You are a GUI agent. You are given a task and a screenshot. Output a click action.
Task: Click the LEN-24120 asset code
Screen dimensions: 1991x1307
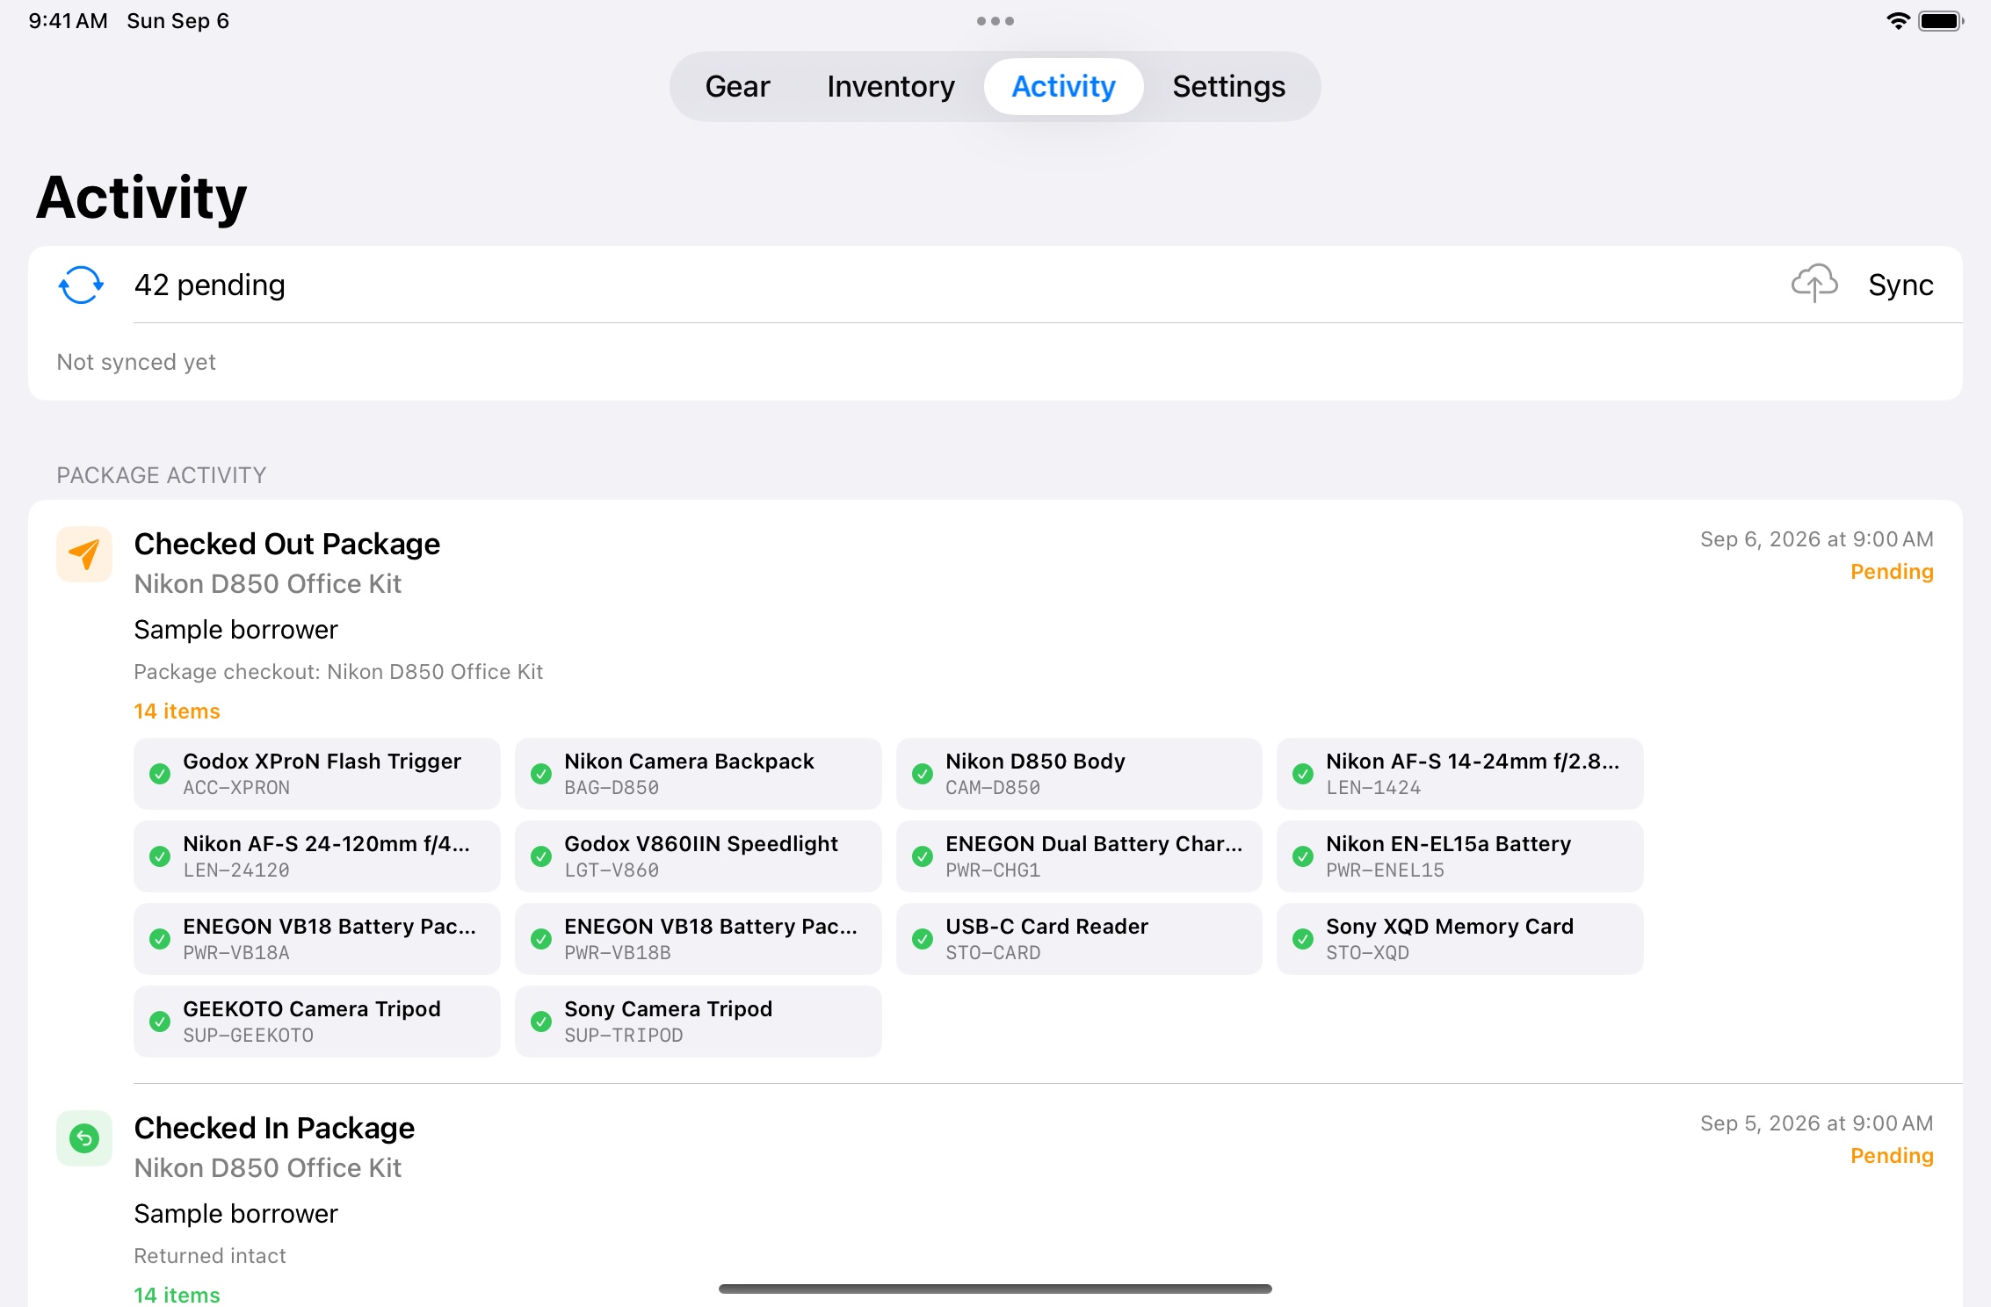236,870
